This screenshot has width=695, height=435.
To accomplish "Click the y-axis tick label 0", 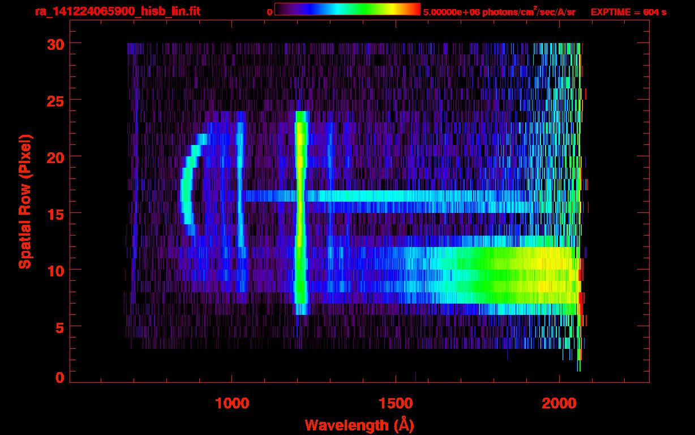I will (x=59, y=377).
